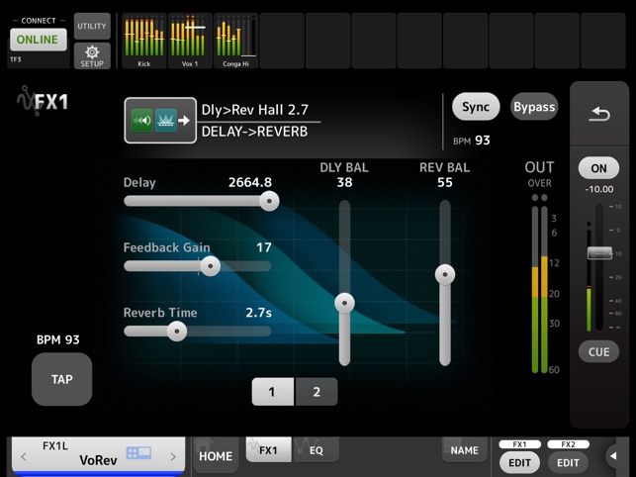Image resolution: width=636 pixels, height=477 pixels.
Task: Adjust the Feedback Gain slider
Action: [x=210, y=266]
